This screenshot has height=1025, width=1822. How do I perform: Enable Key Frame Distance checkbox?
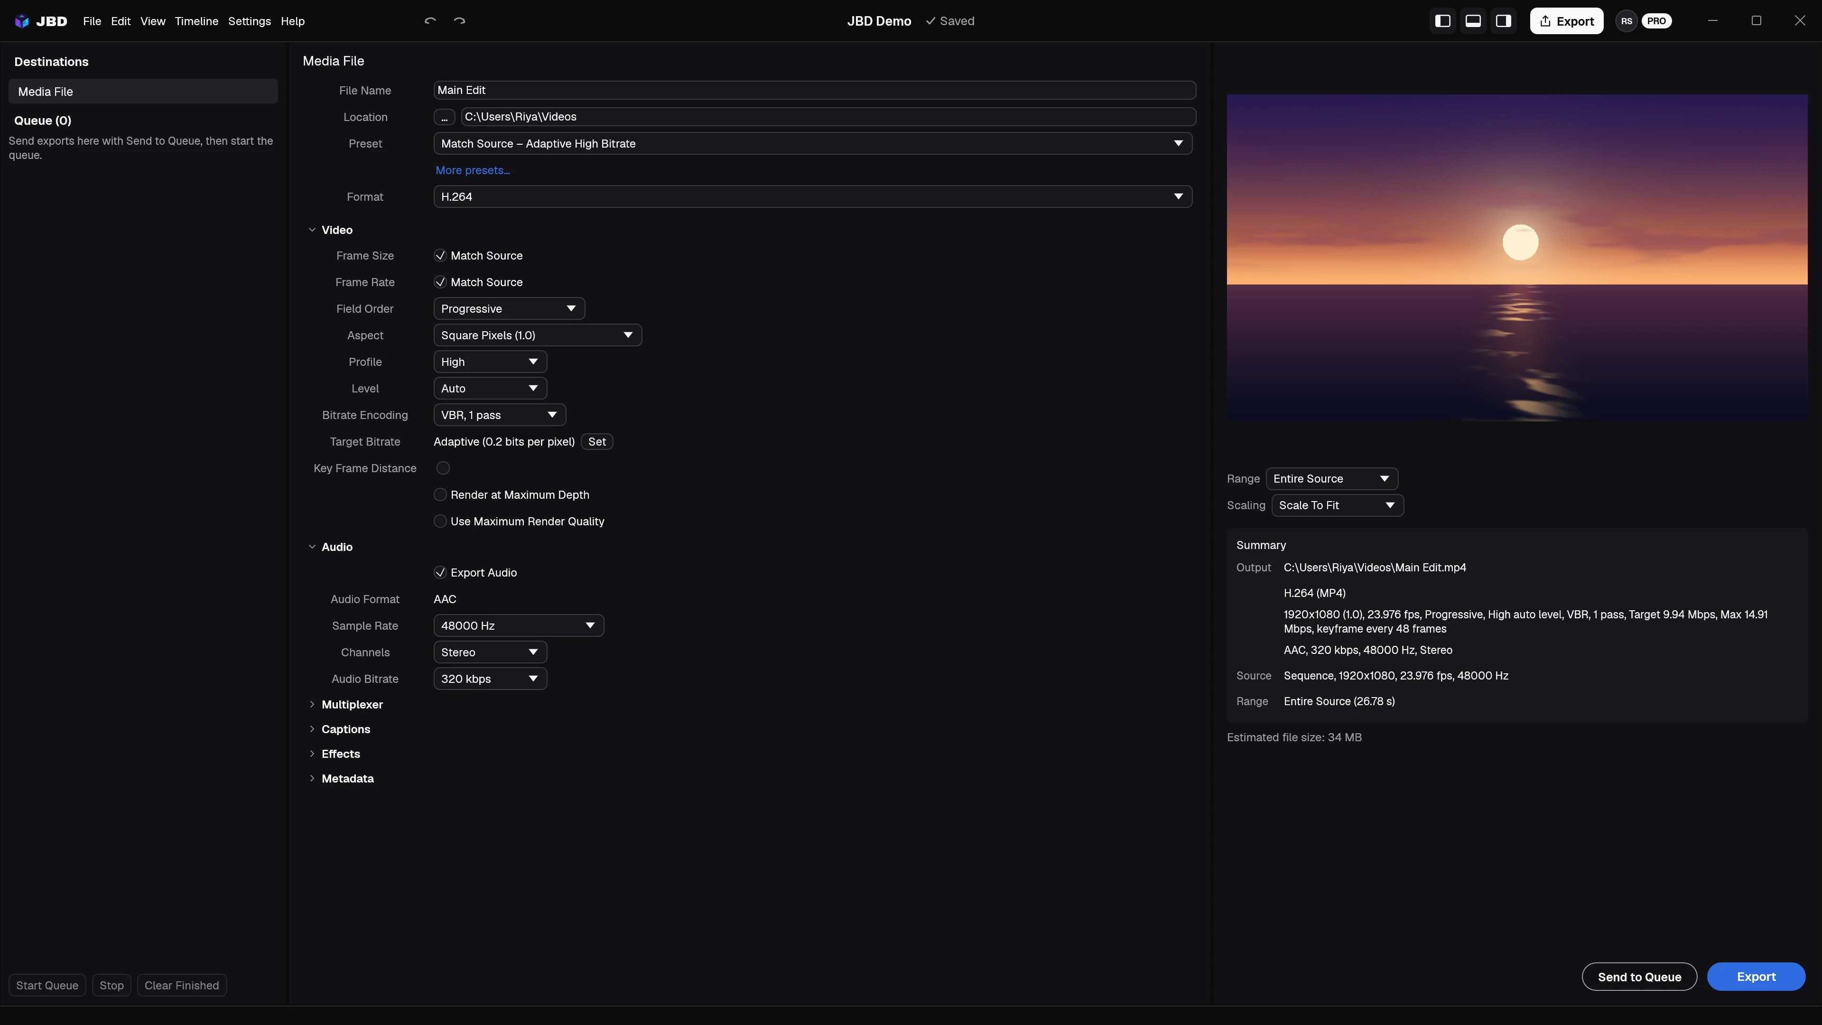coord(443,468)
